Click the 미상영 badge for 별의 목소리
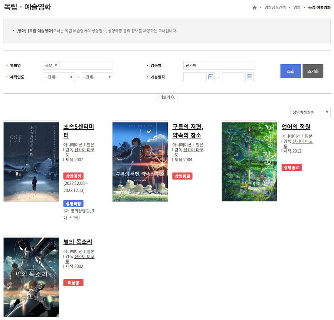 click(x=73, y=283)
